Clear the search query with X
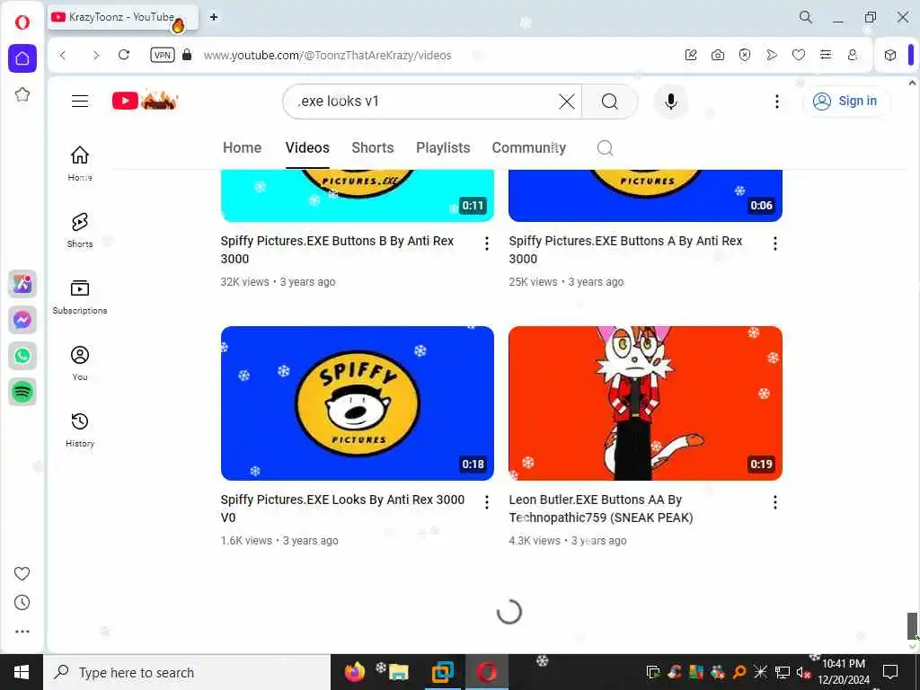920x690 pixels. click(567, 101)
